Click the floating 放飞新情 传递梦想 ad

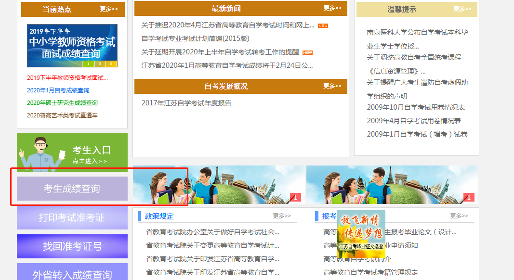pos(361,233)
